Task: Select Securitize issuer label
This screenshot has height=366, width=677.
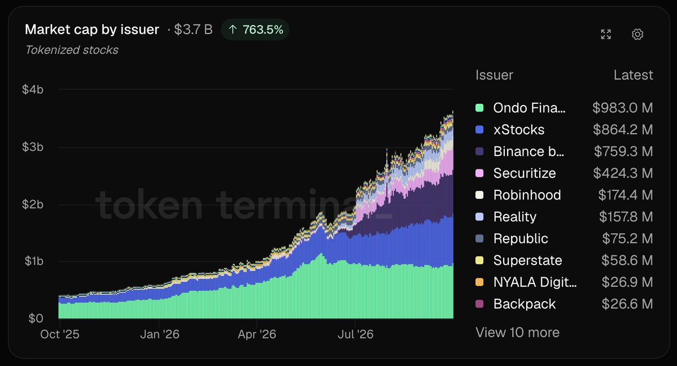Action: pos(525,173)
